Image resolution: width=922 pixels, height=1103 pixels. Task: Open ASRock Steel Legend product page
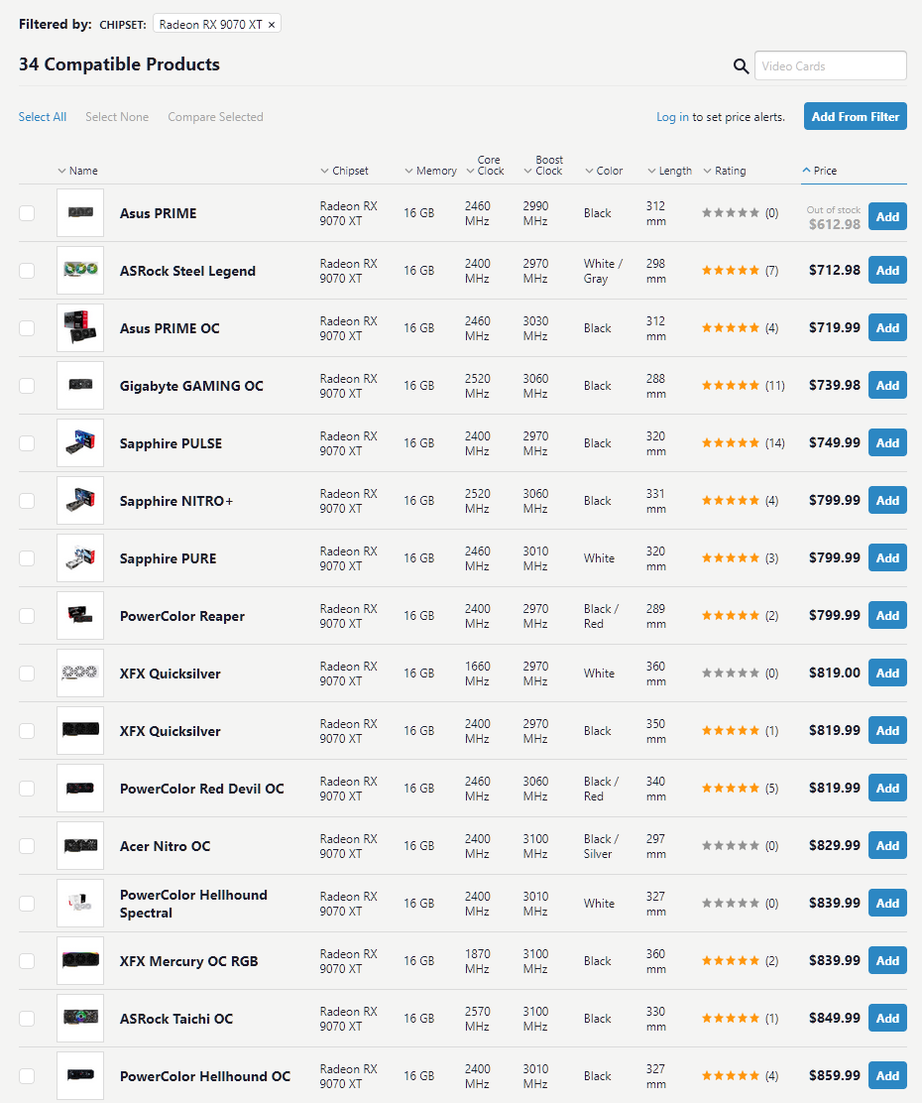point(187,271)
